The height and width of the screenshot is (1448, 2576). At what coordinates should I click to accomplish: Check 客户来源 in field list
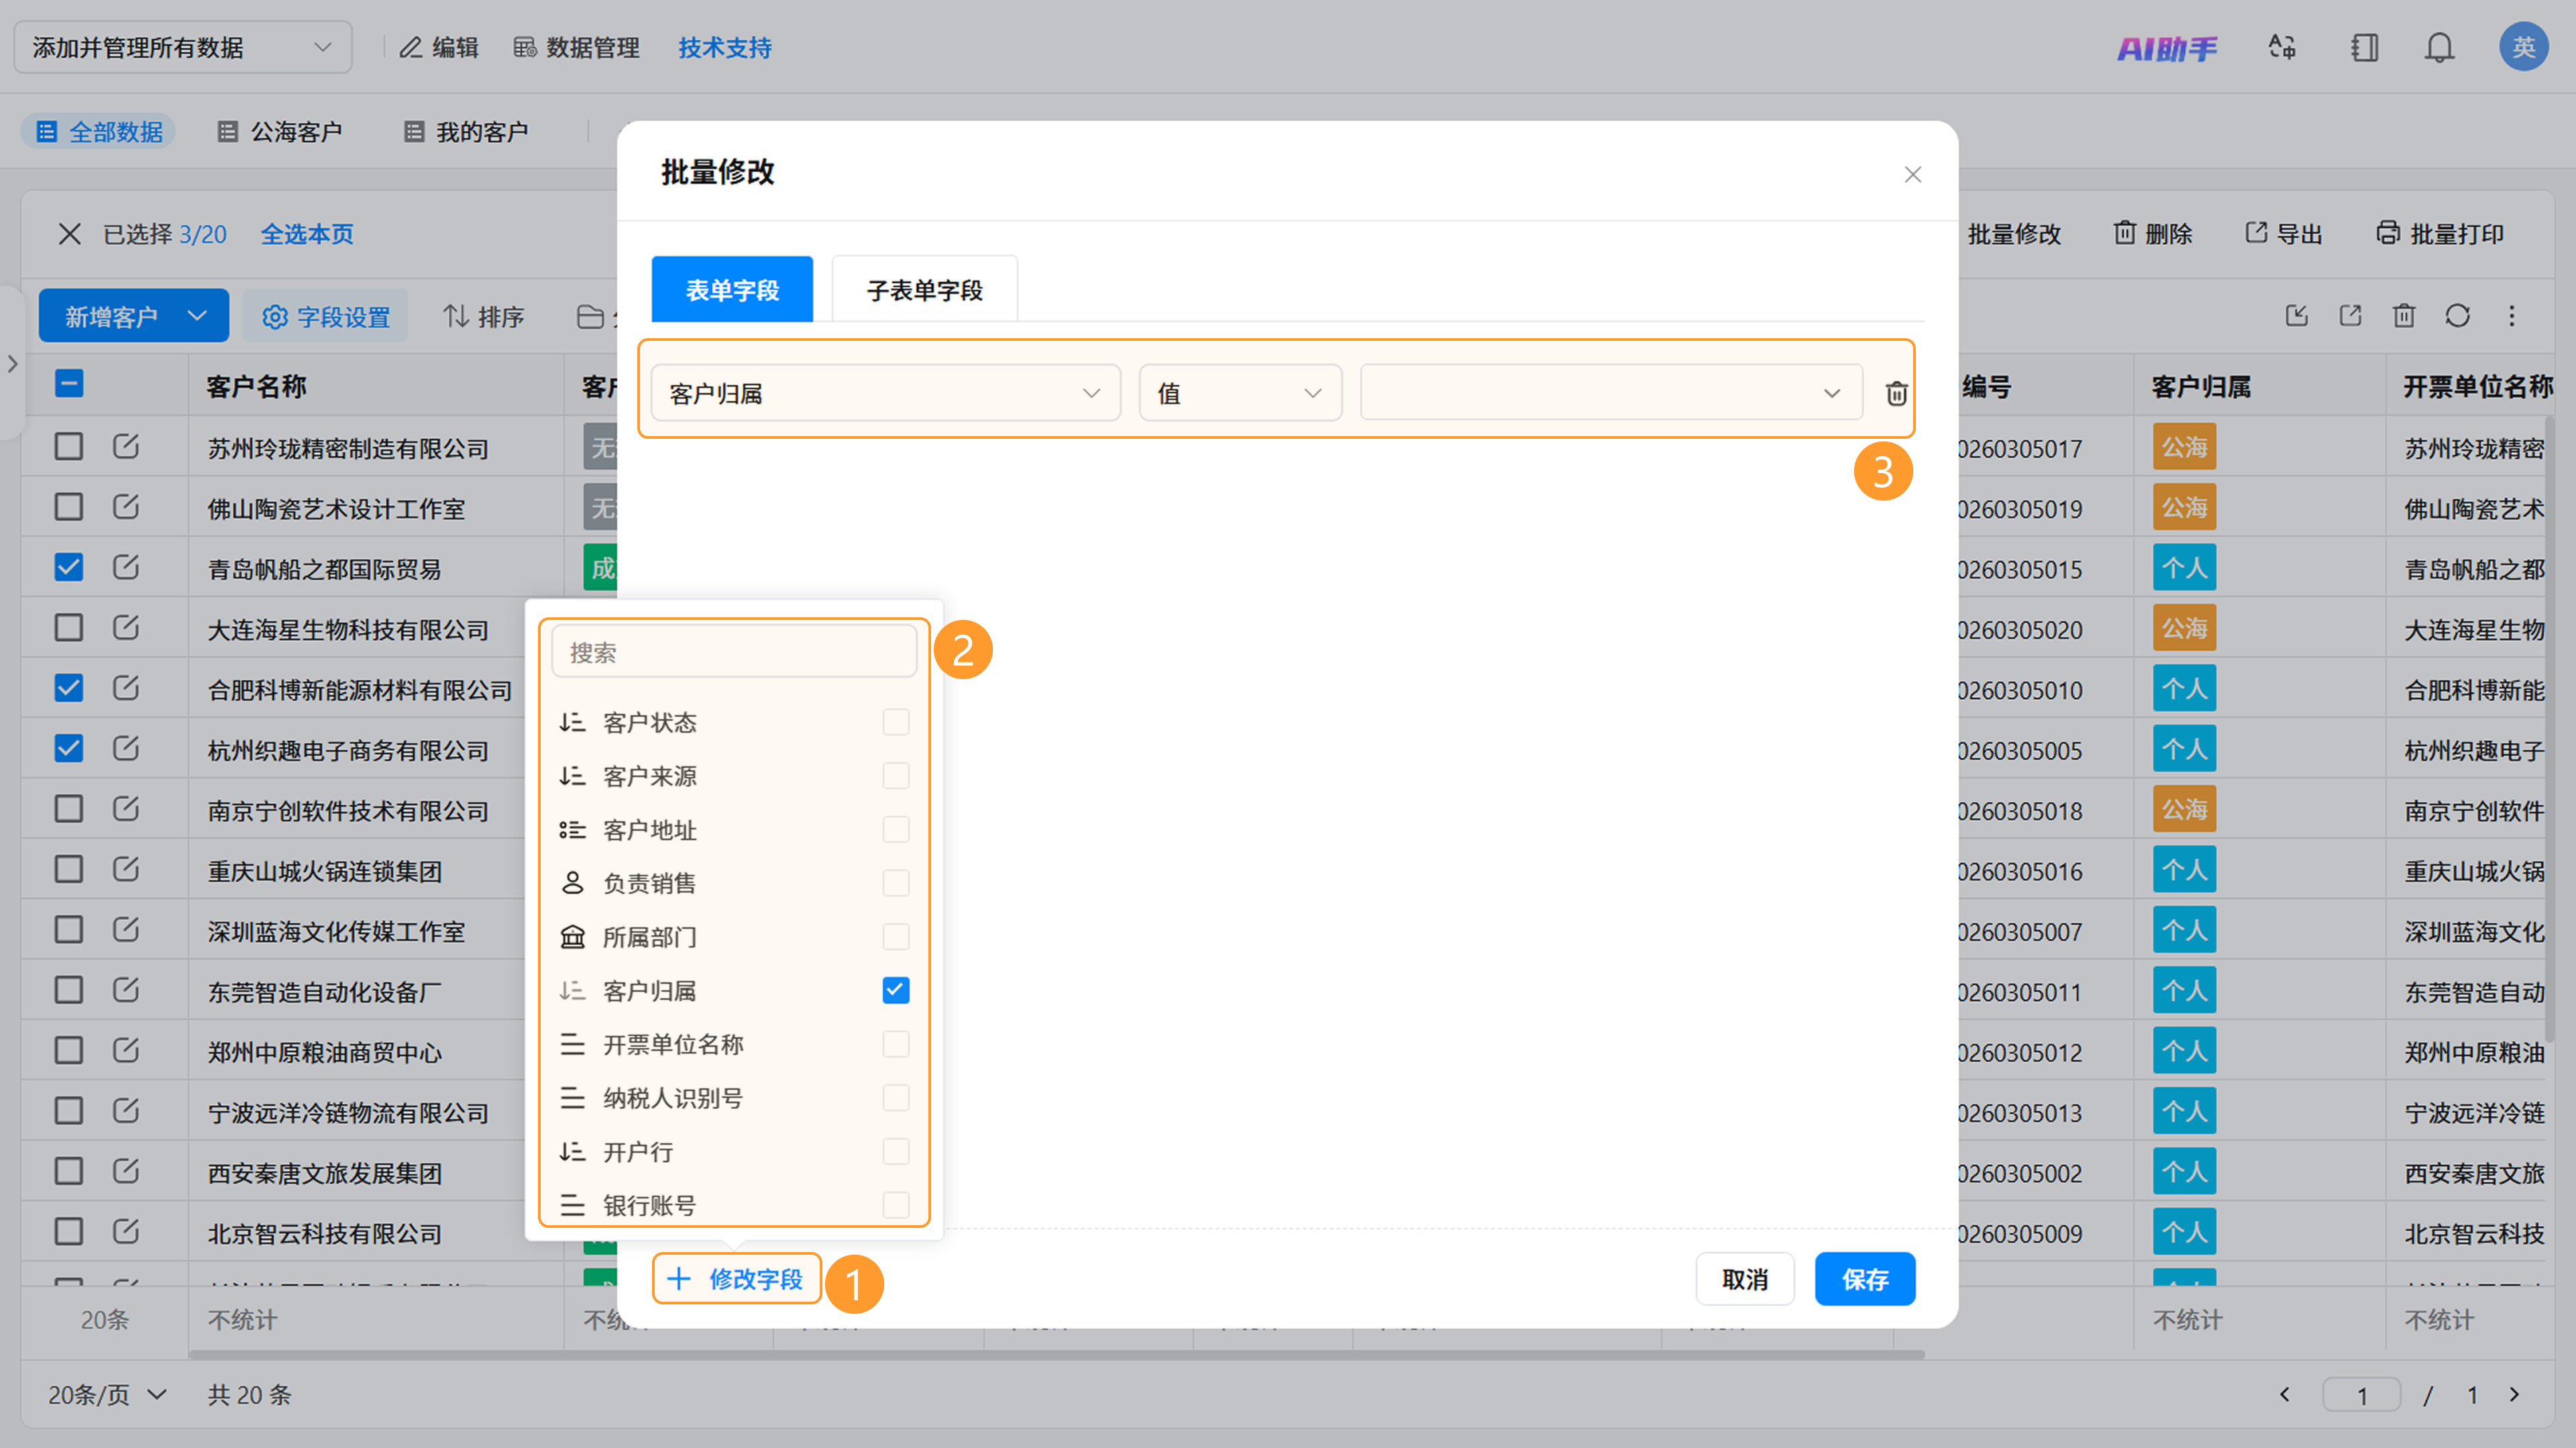coord(895,776)
